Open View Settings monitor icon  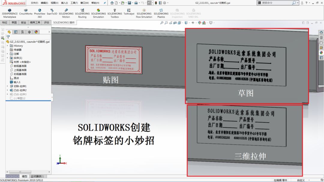(x=211, y=23)
